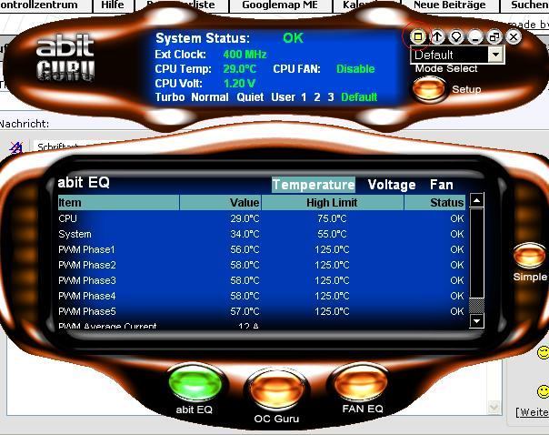Open the Mode Select dropdown arrow
549x435 pixels.
click(x=495, y=55)
